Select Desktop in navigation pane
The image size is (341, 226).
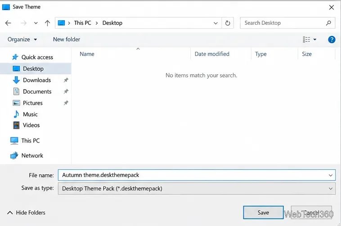pyautogui.click(x=36, y=68)
